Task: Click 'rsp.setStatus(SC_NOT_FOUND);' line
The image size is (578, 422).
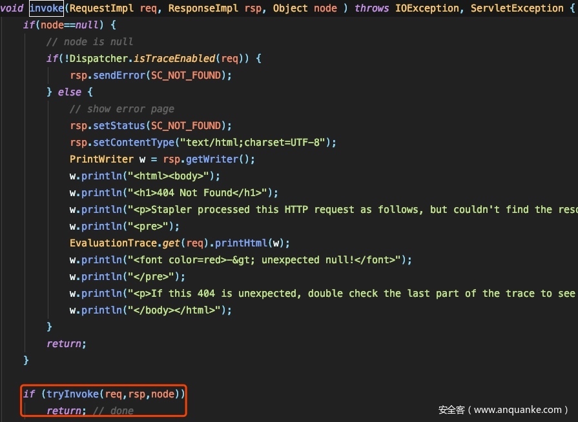Action: 150,126
